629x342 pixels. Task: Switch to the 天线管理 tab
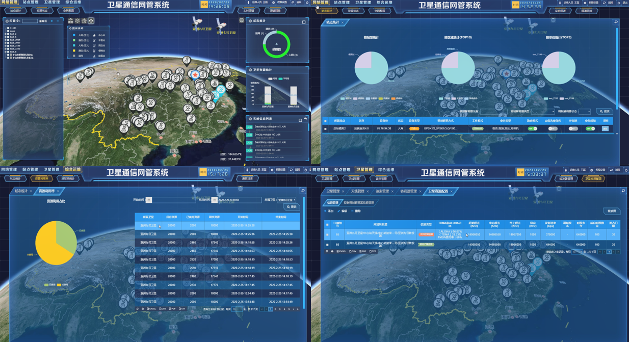pos(358,191)
